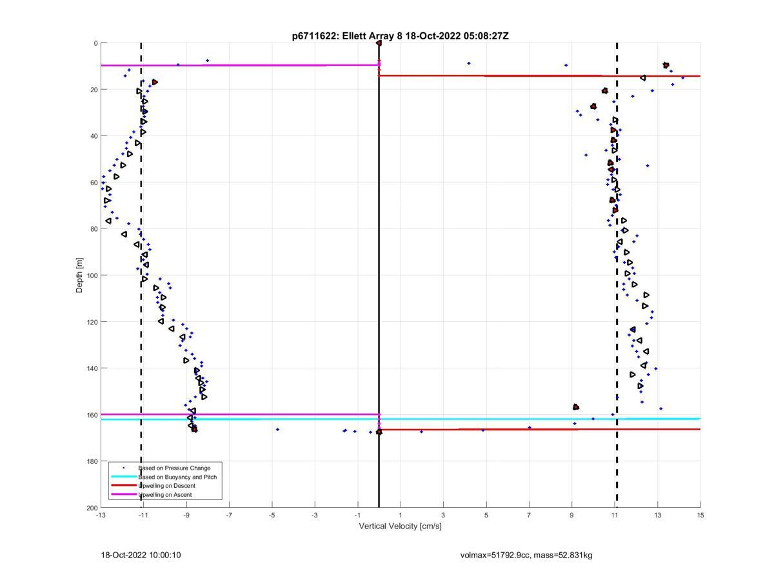Click legend entry 'Based on Buoyancy and Pitch'
774x571 pixels.
click(x=177, y=477)
